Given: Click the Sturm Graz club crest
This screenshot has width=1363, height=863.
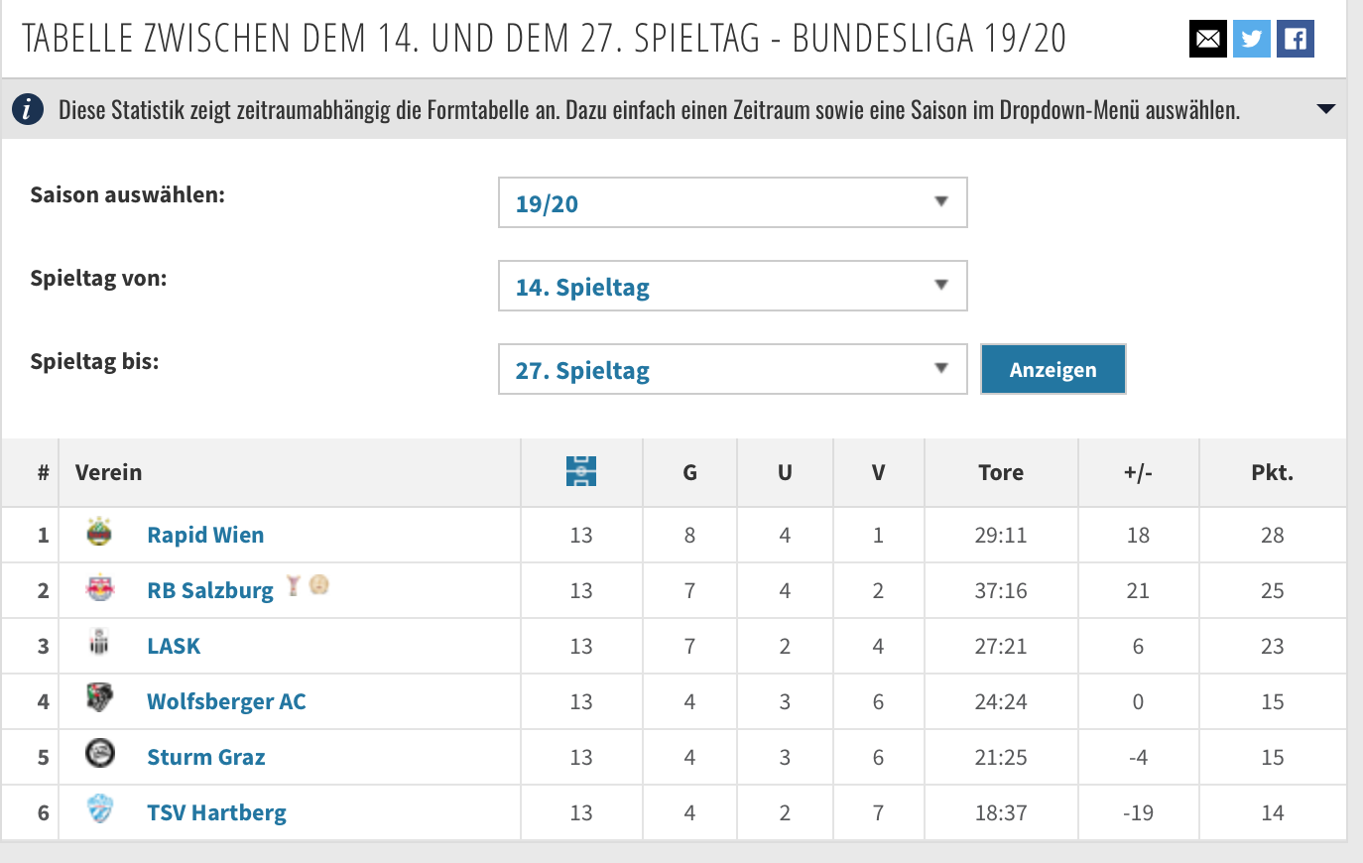Looking at the screenshot, I should (x=99, y=754).
